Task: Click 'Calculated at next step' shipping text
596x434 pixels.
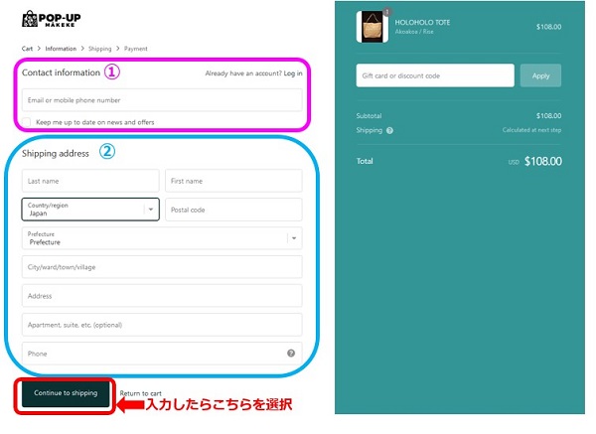Action: [x=531, y=130]
